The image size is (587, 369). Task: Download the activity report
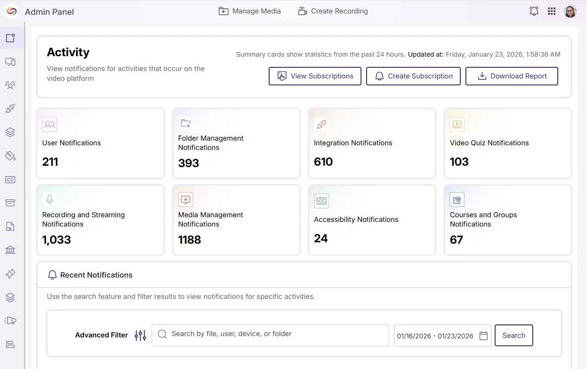tap(511, 76)
